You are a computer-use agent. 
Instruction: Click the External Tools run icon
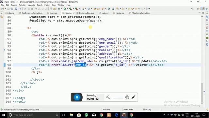[x=76, y=9]
